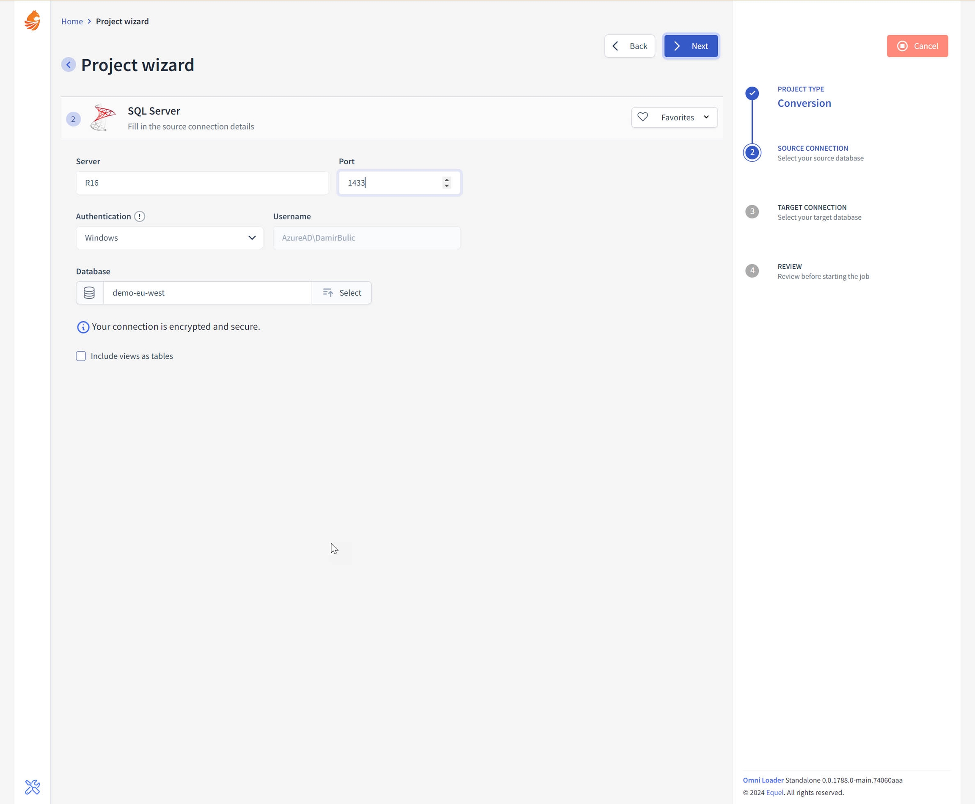Click the Authentication info exclamation icon
Screen dimensions: 975x804
pyautogui.click(x=139, y=216)
